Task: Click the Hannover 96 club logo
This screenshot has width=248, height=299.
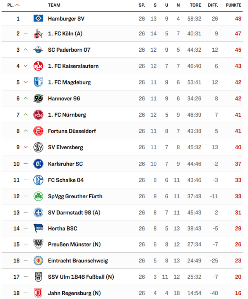Action: [38, 99]
